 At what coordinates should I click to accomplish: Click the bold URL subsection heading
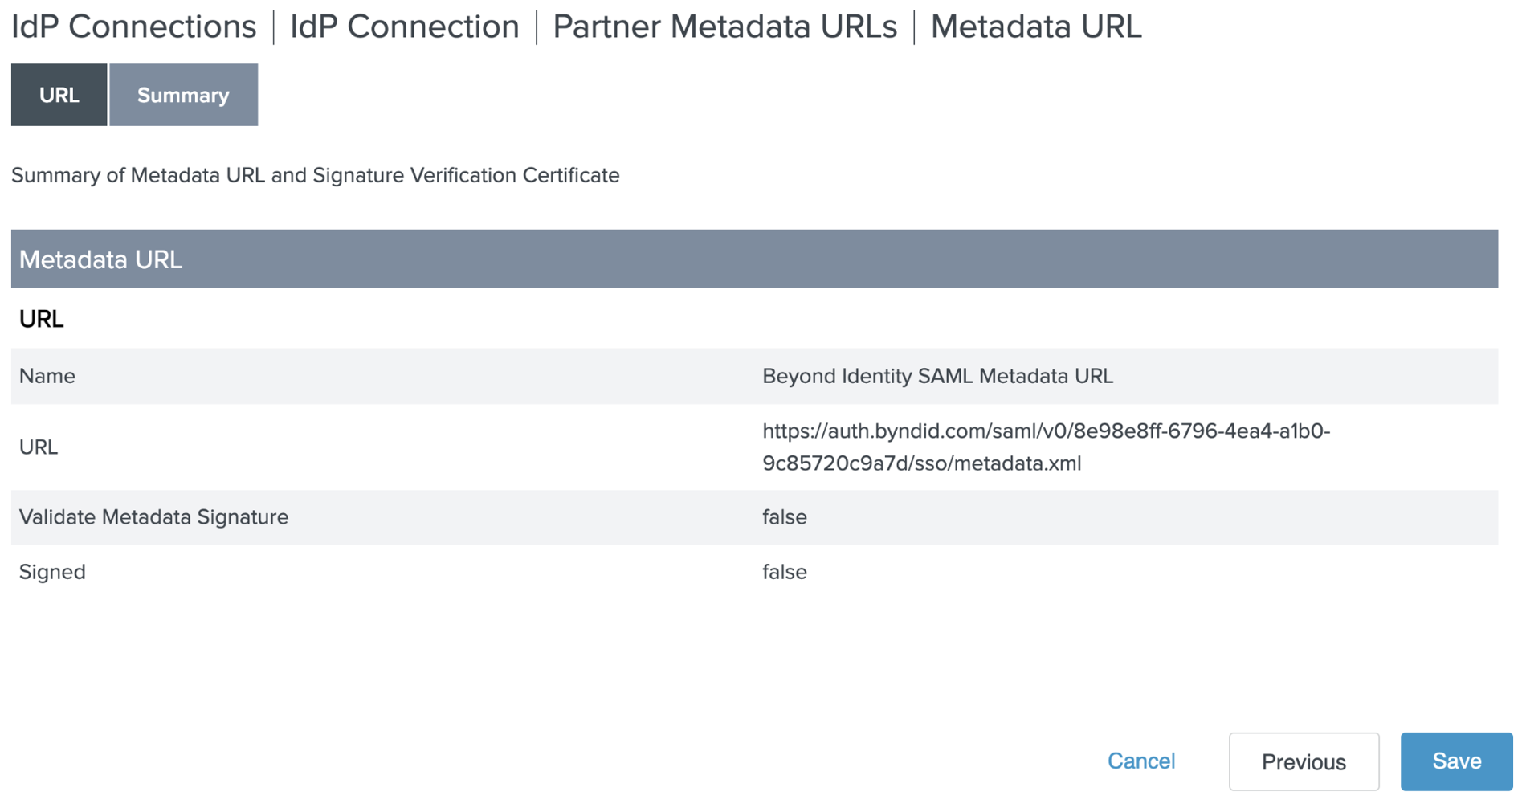point(41,319)
